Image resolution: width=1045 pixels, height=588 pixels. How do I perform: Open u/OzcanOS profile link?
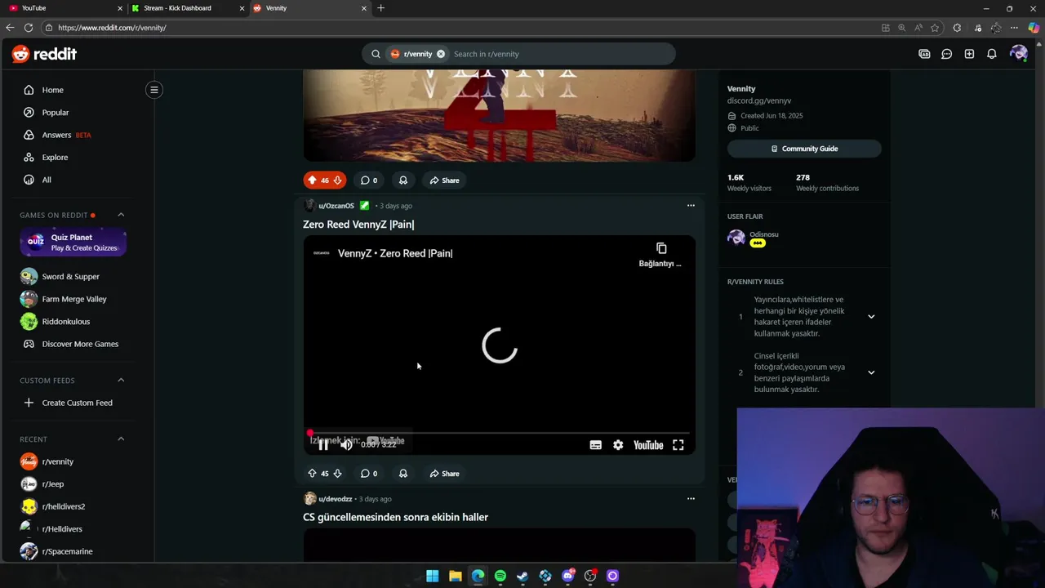coord(336,206)
